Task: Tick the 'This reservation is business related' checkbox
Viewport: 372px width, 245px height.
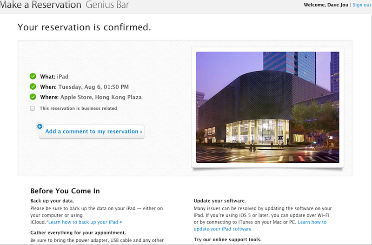Action: [x=32, y=108]
